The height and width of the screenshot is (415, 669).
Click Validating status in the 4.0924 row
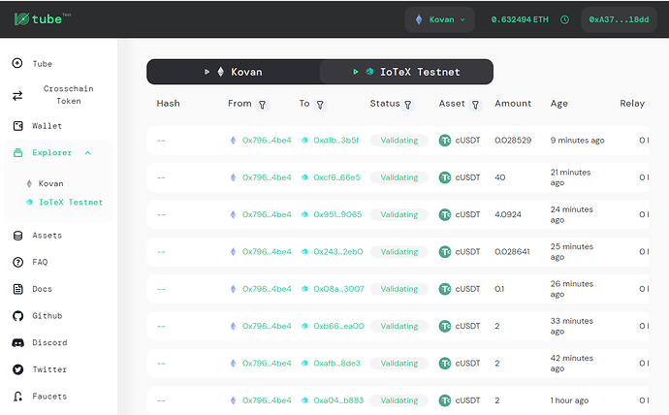click(398, 214)
